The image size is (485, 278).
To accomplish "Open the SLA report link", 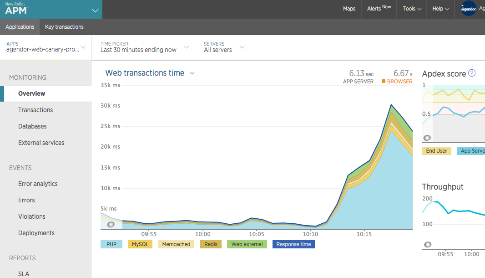I will pos(24,274).
